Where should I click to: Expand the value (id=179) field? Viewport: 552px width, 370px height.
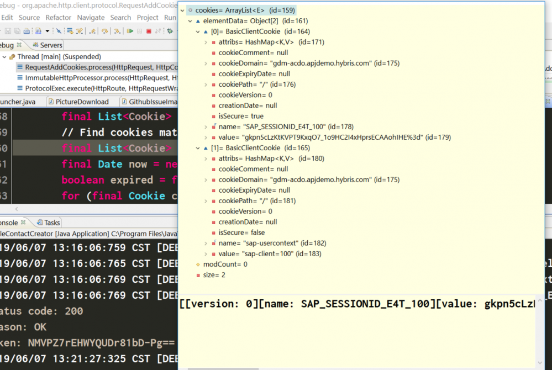coord(206,137)
